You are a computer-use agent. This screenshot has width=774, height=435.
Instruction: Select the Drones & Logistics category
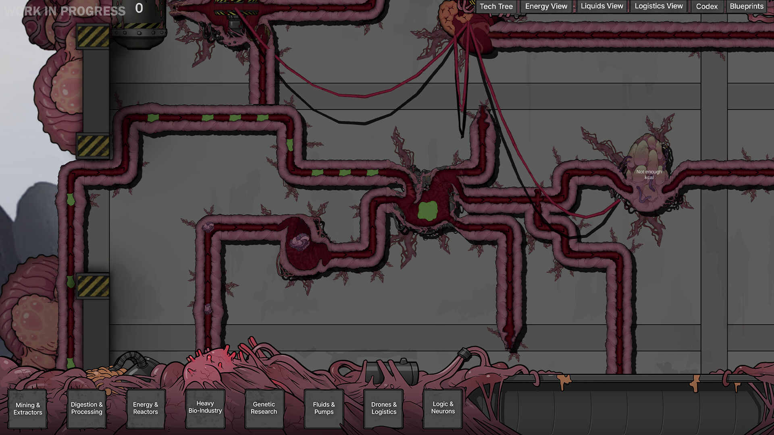tap(383, 408)
